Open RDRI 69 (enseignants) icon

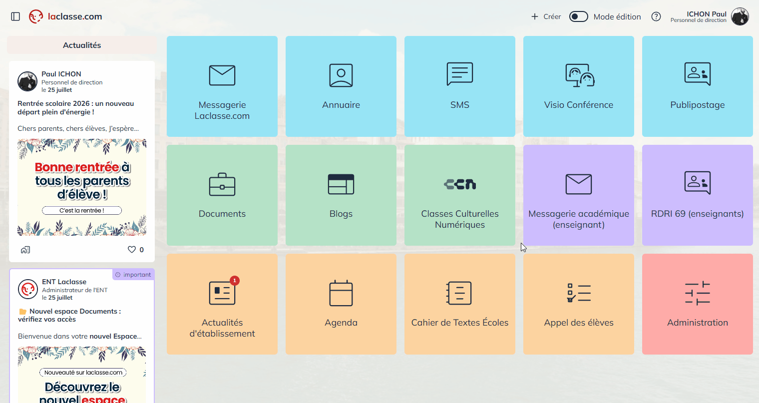pyautogui.click(x=698, y=183)
